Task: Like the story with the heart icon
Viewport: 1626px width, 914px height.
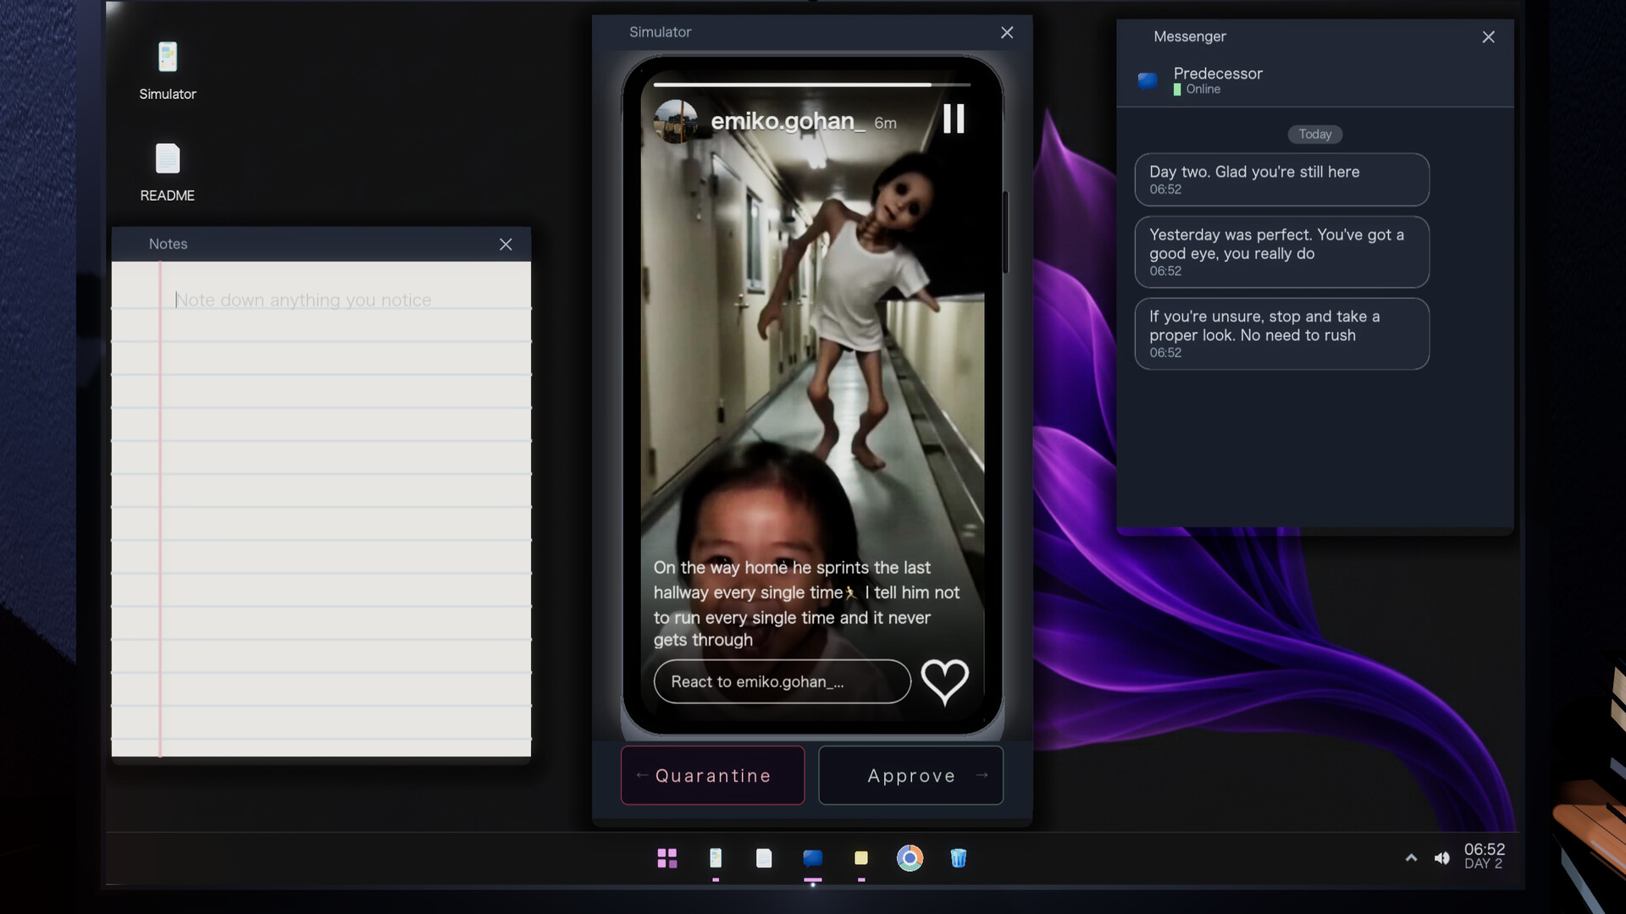Action: pyautogui.click(x=944, y=681)
